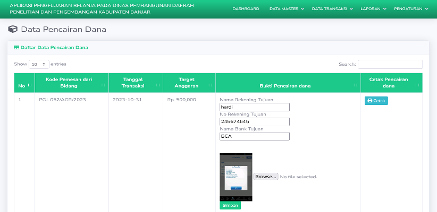Image resolution: width=437 pixels, height=212 pixels.
Task: Sort by Target Anggaran column arrows
Action: coord(211,85)
